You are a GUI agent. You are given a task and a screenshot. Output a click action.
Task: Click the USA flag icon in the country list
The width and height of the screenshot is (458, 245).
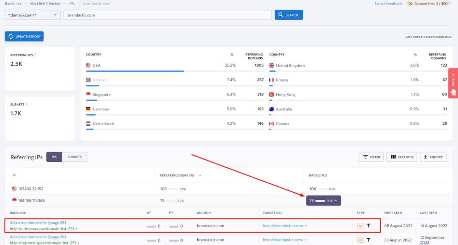pos(88,65)
